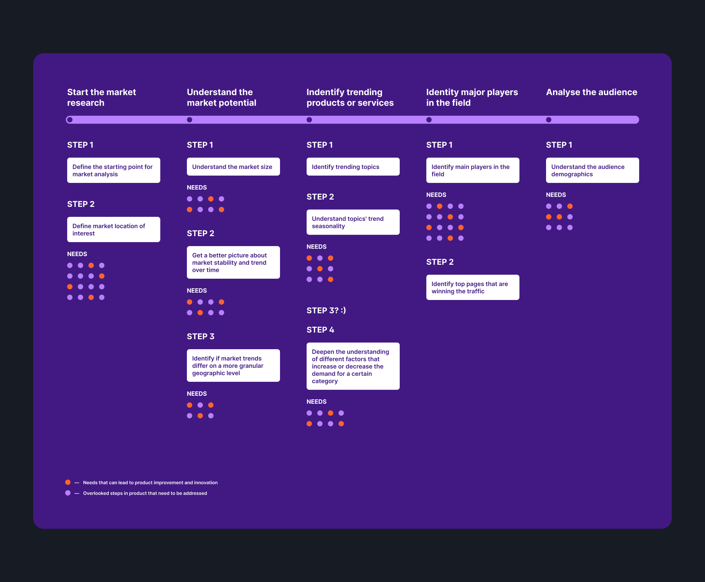
Task: Select the timeline dot under "Identity major players in the field"
Action: tap(429, 120)
